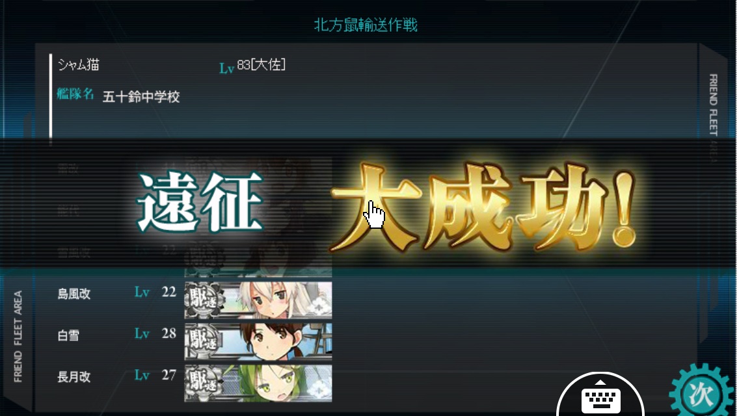This screenshot has height=416, width=739.
Task: Click the admiral name シャム猫
Action: pyautogui.click(x=78, y=64)
